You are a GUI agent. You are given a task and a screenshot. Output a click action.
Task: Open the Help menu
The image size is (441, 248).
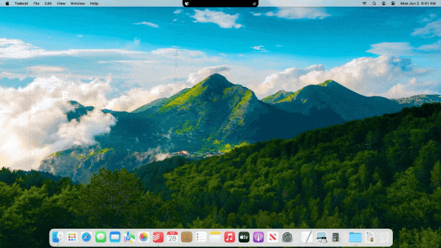coord(94,3)
